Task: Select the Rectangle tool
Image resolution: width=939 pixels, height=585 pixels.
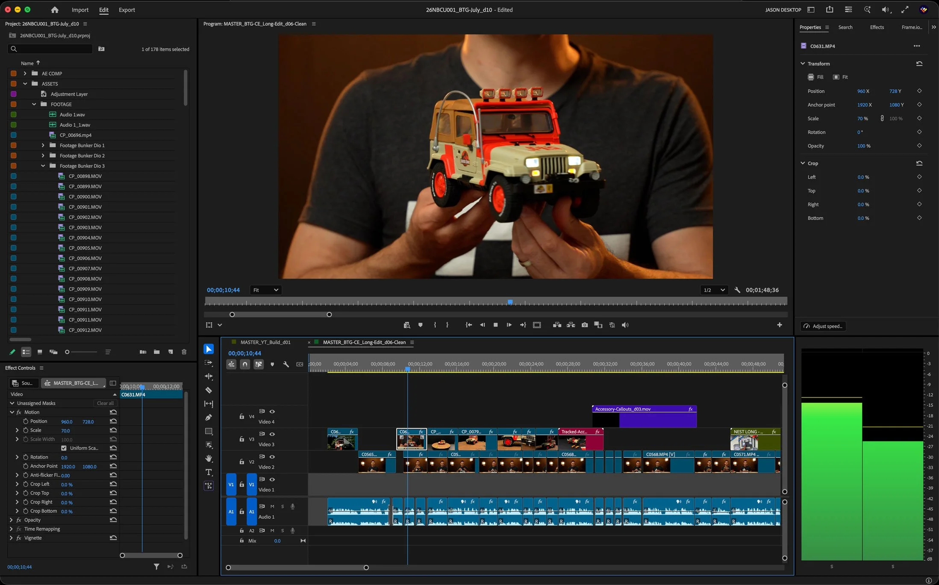Action: click(209, 431)
